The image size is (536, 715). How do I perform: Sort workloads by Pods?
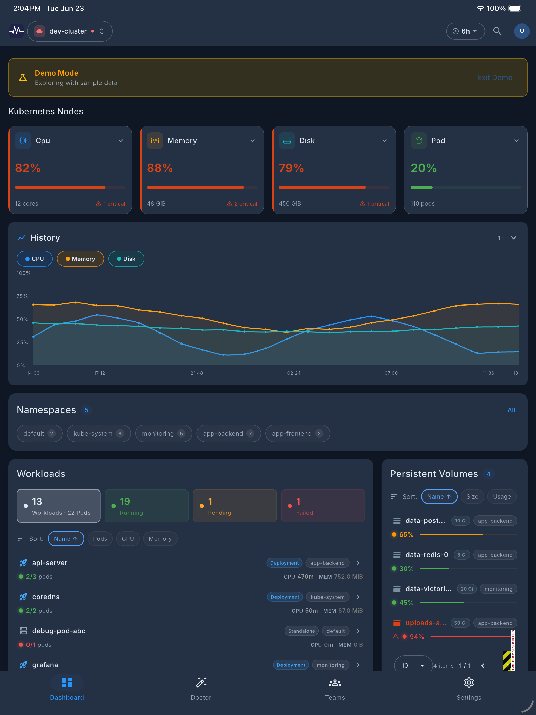point(100,539)
